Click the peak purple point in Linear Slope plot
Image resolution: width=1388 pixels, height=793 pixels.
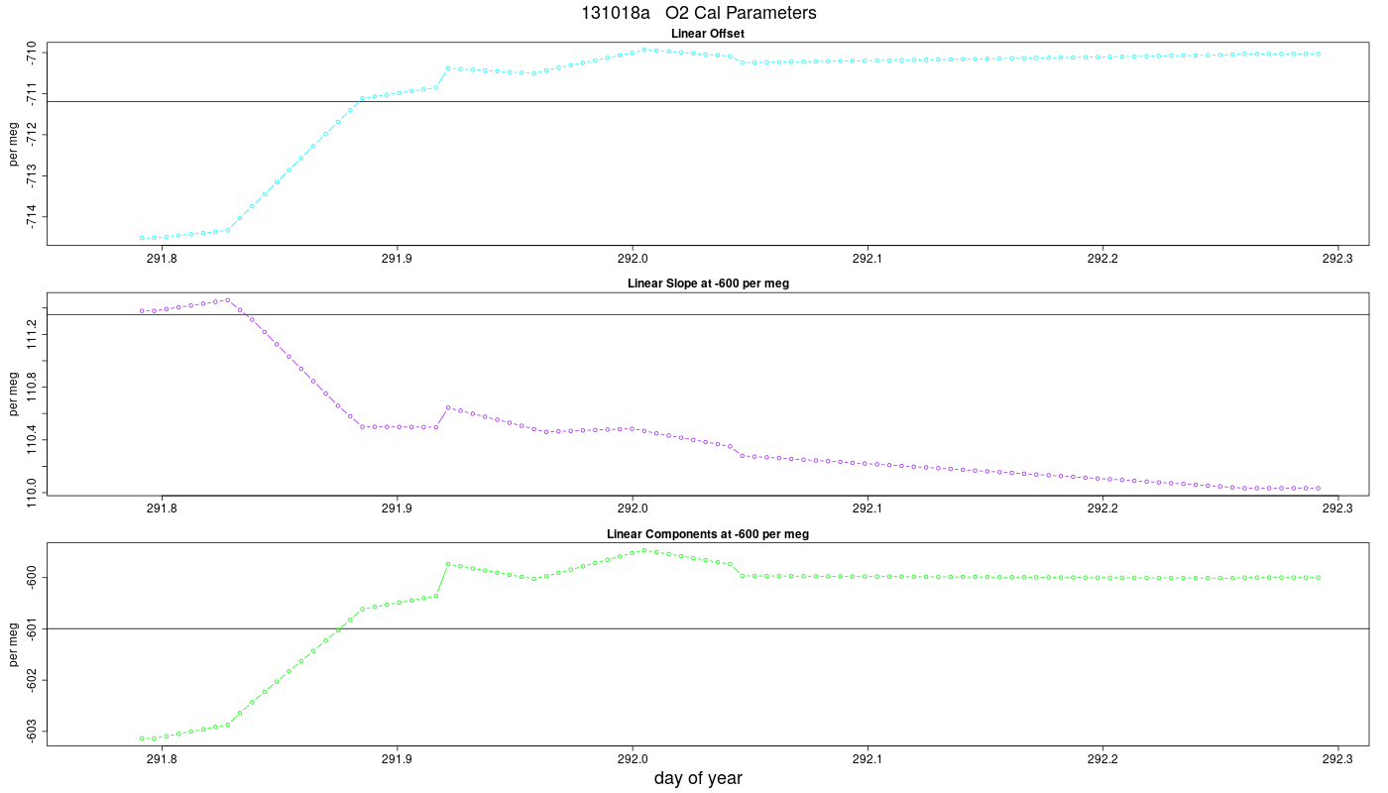[228, 299]
